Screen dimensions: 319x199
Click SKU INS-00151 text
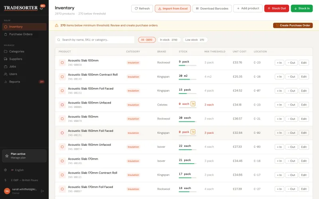click(75, 135)
